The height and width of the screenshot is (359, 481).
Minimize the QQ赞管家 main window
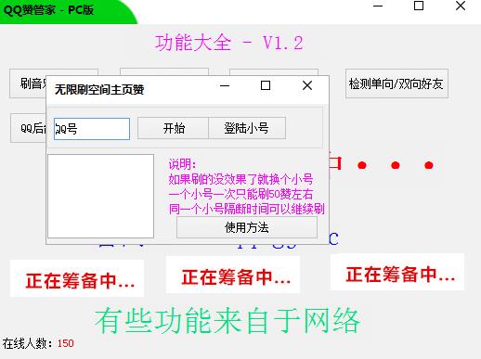tap(378, 6)
